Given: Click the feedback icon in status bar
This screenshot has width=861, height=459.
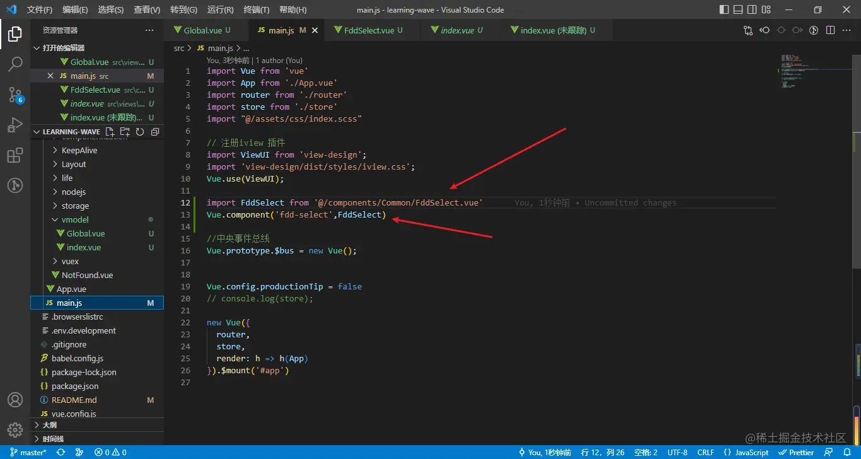Looking at the screenshot, I should [829, 452].
